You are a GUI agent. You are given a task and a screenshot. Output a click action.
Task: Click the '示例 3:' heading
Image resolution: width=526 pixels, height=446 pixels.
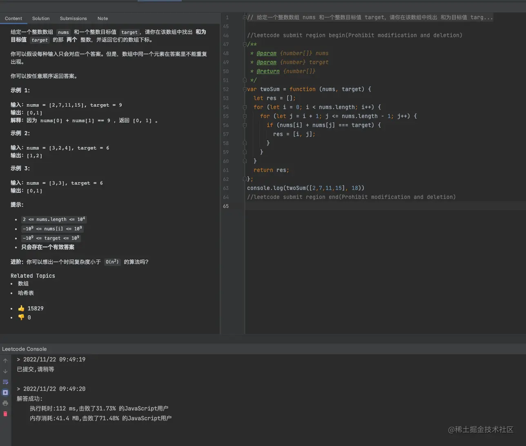pyautogui.click(x=20, y=168)
